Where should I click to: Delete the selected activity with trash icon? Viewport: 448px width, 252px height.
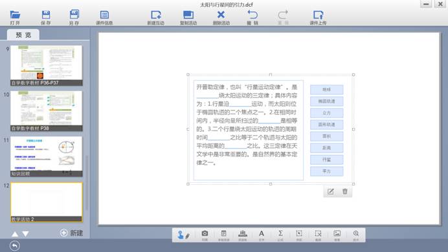[x=345, y=191]
